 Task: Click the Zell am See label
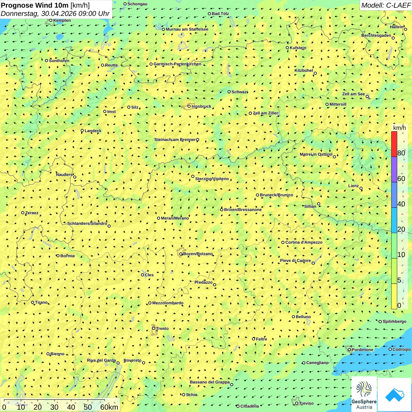(x=353, y=94)
